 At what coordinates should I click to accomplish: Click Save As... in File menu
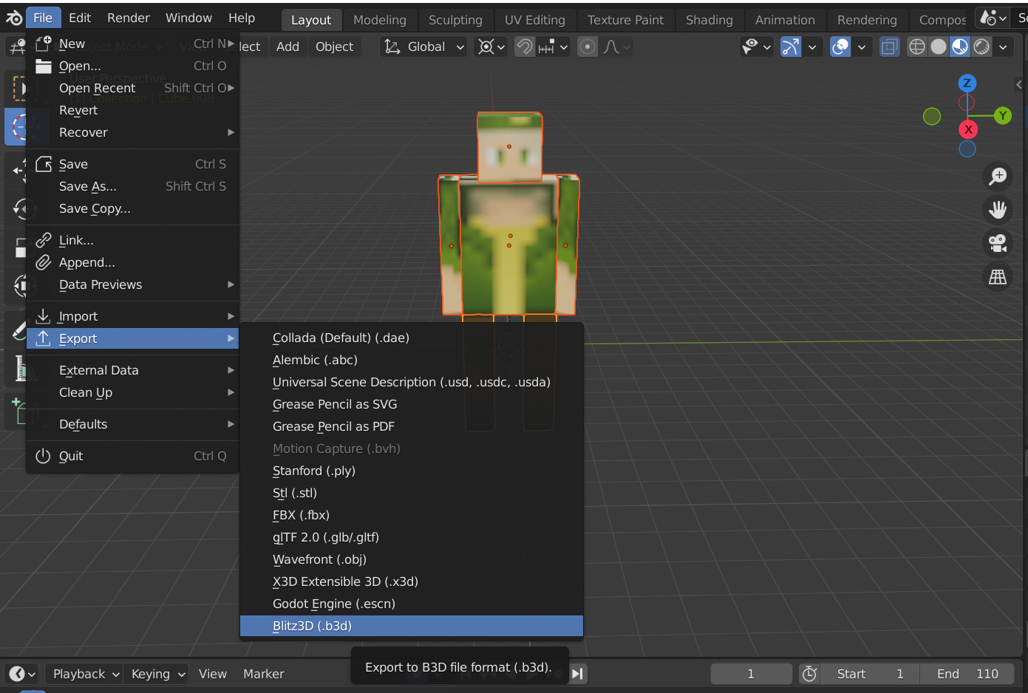88,186
